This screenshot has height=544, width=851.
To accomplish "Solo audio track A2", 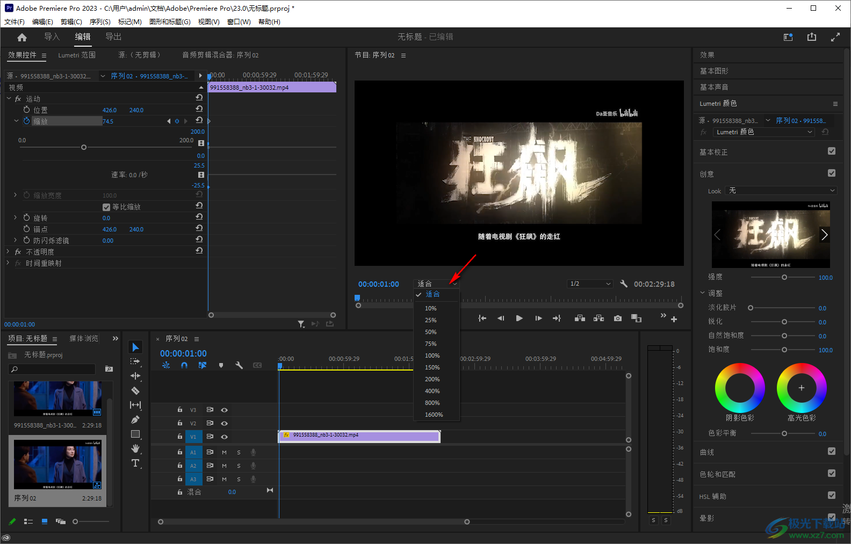I will pyautogui.click(x=239, y=466).
